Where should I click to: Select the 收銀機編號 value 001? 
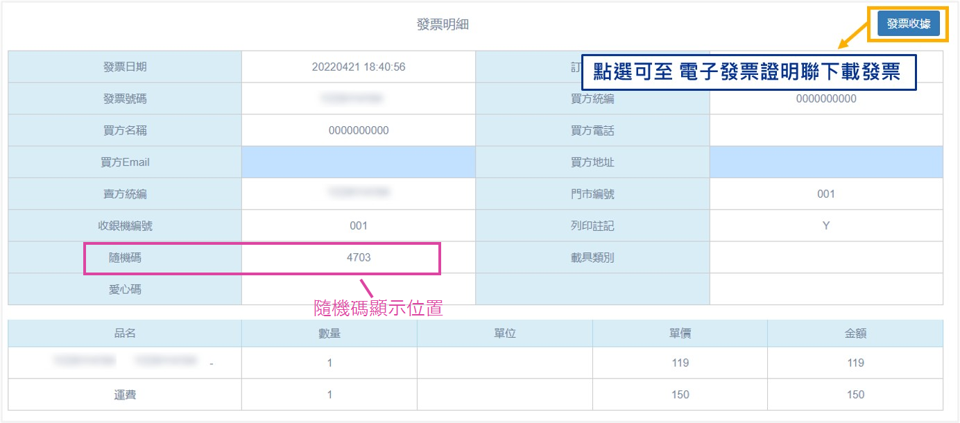click(358, 225)
